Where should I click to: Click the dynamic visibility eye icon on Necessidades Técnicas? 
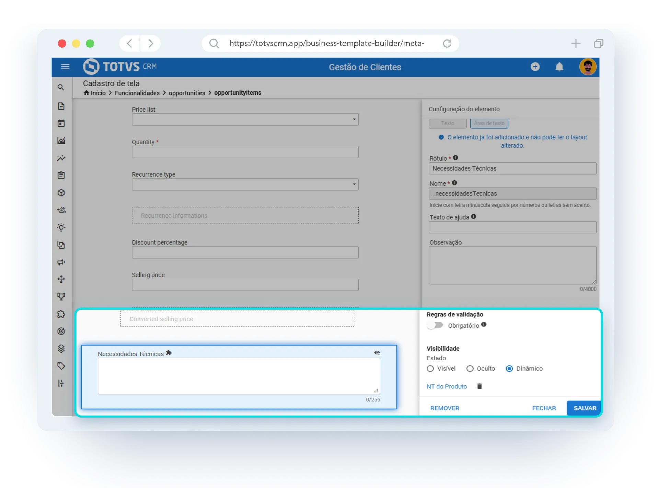(377, 353)
